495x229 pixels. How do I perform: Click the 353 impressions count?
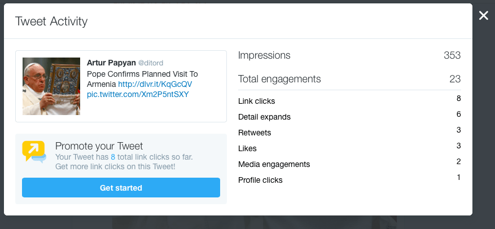tap(452, 55)
